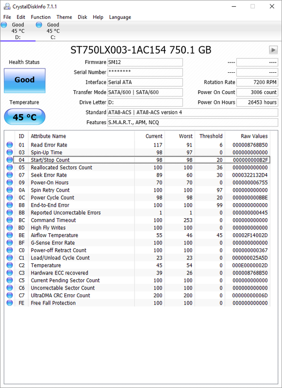Viewport: 282px width, 388px height.
Task: Click the next disk arrow button
Action: pyautogui.click(x=273, y=50)
